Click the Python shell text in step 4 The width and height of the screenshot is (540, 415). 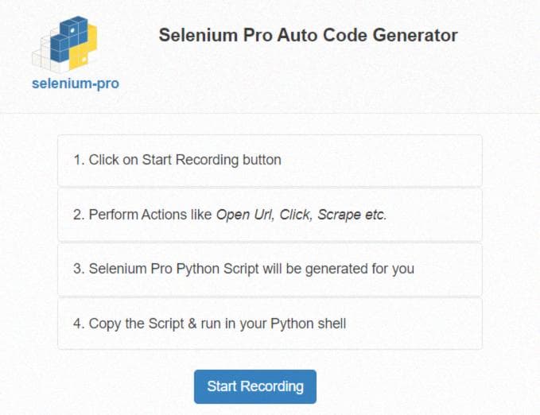click(309, 324)
